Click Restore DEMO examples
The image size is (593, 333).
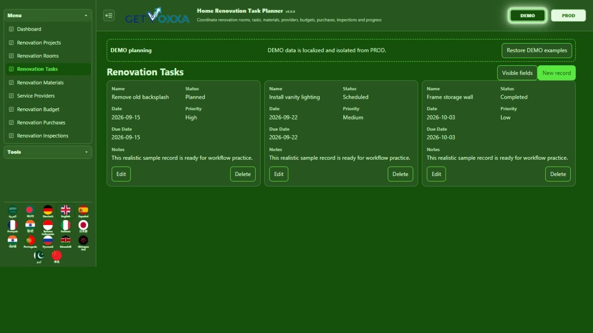click(537, 50)
